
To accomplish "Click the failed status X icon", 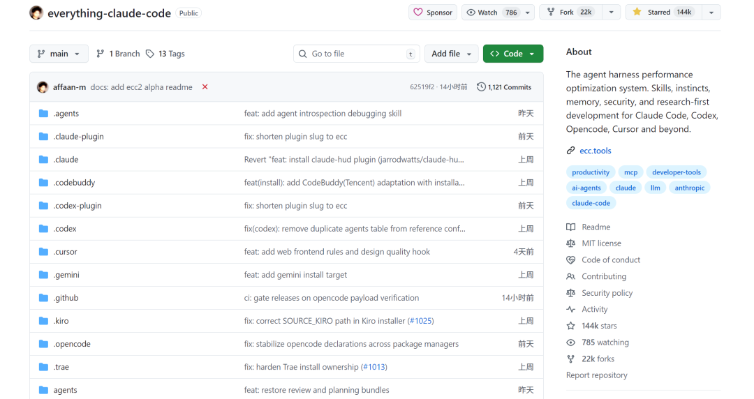I will coord(205,87).
